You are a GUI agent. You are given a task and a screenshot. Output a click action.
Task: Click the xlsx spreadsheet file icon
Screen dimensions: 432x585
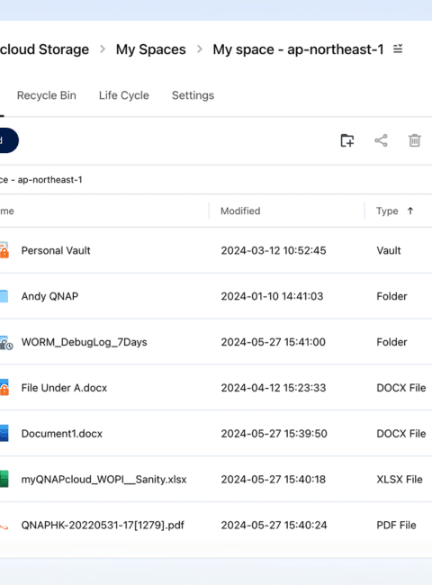click(x=4, y=479)
